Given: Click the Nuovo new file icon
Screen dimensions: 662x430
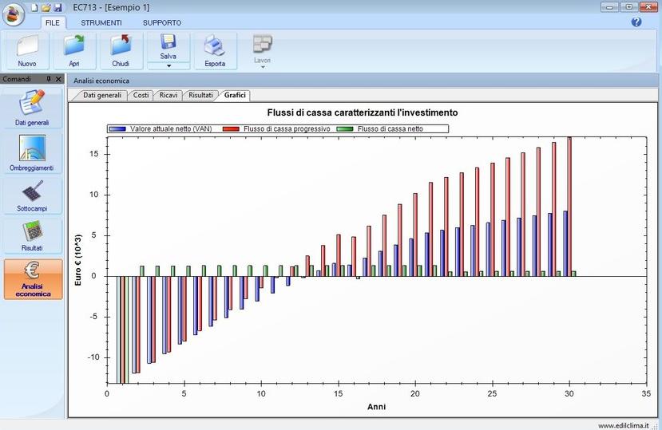Looking at the screenshot, I should [x=27, y=45].
